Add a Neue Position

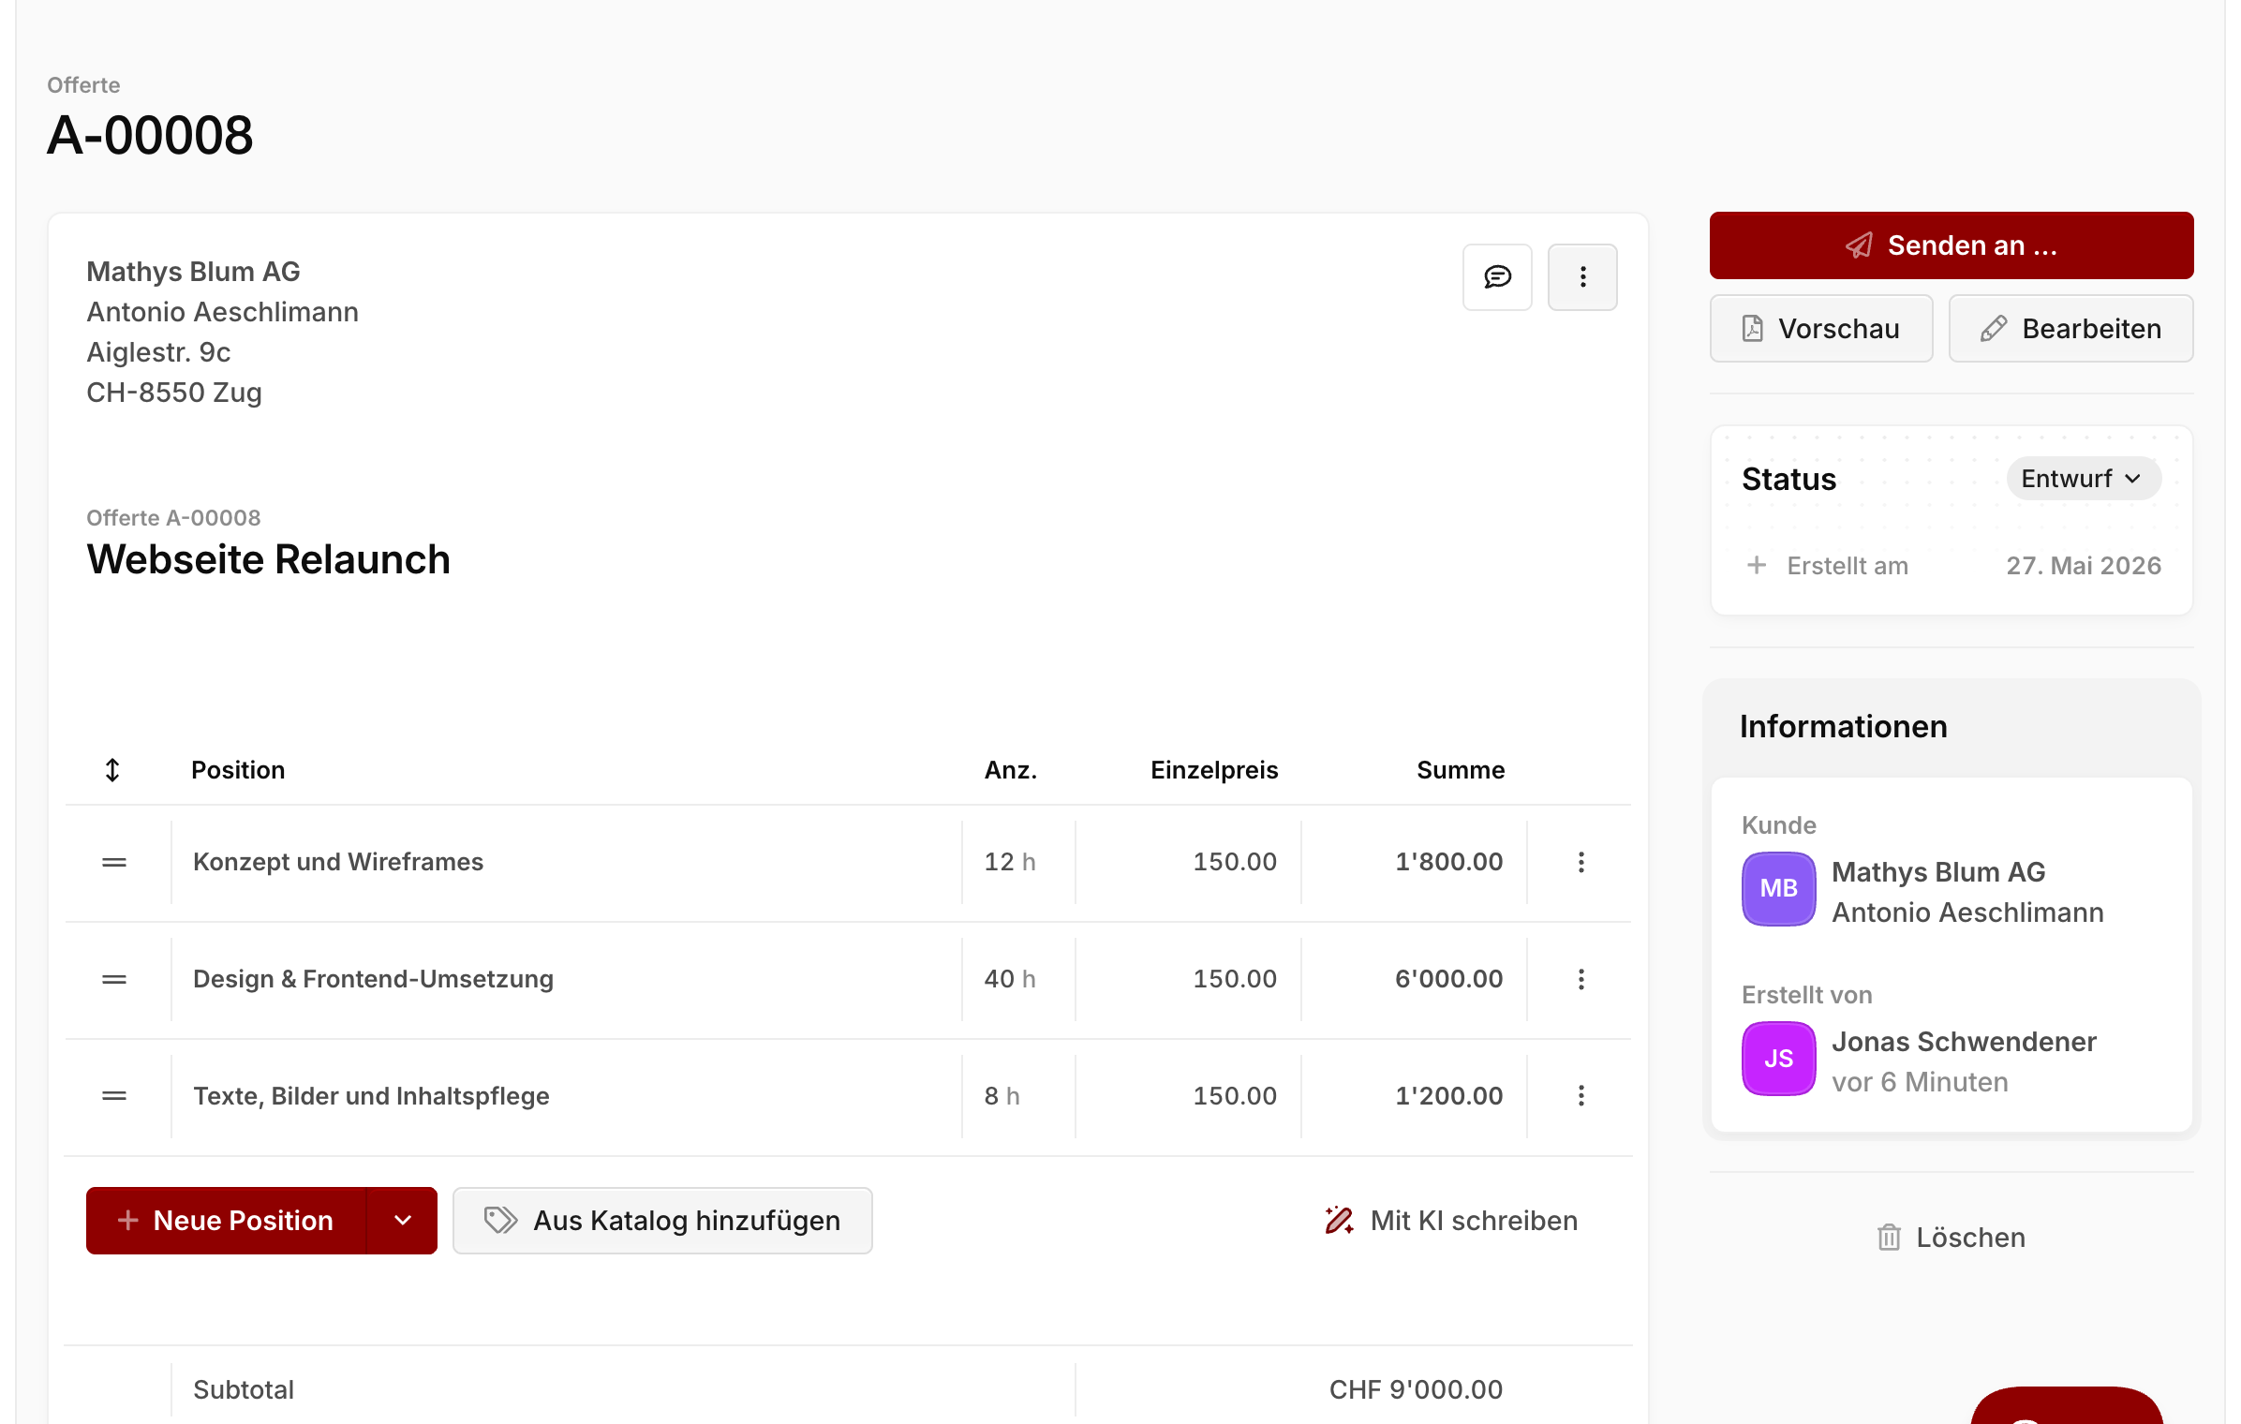tap(226, 1221)
